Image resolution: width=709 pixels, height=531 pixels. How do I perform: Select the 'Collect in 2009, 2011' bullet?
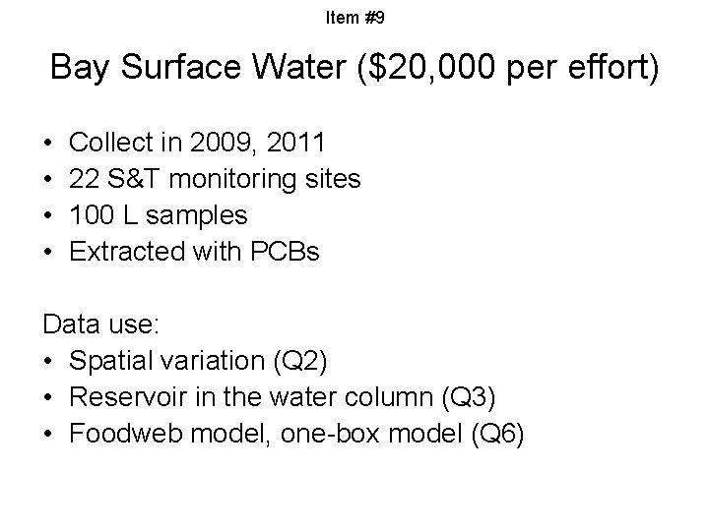(x=197, y=143)
